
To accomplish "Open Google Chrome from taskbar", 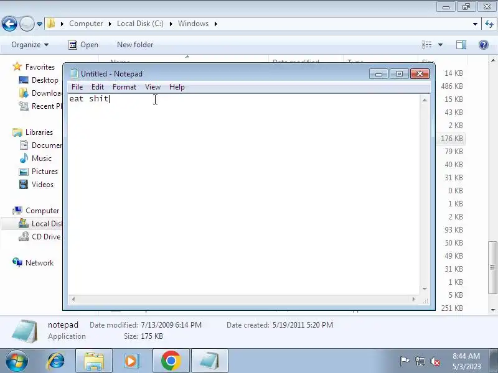I will tap(171, 361).
